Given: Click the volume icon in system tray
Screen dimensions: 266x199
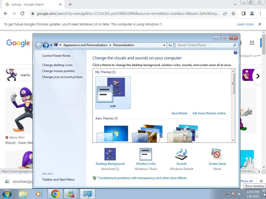Looking at the screenshot, I should (x=240, y=194).
